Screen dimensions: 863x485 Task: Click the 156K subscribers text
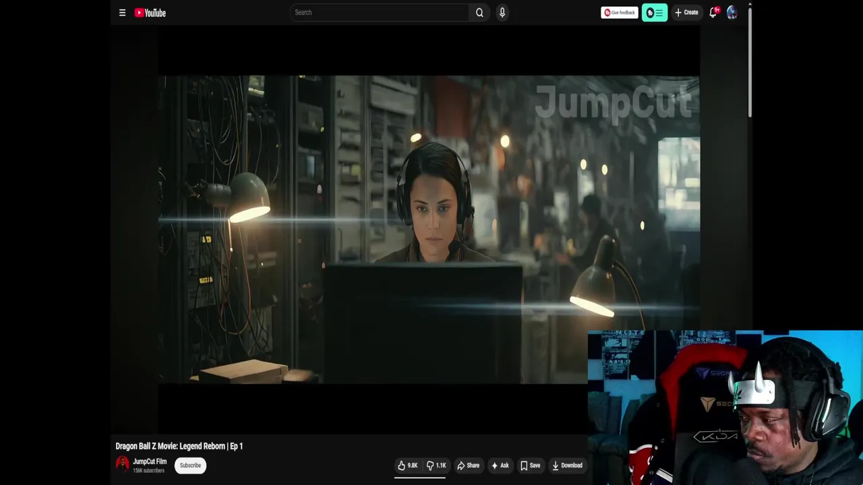[148, 470]
